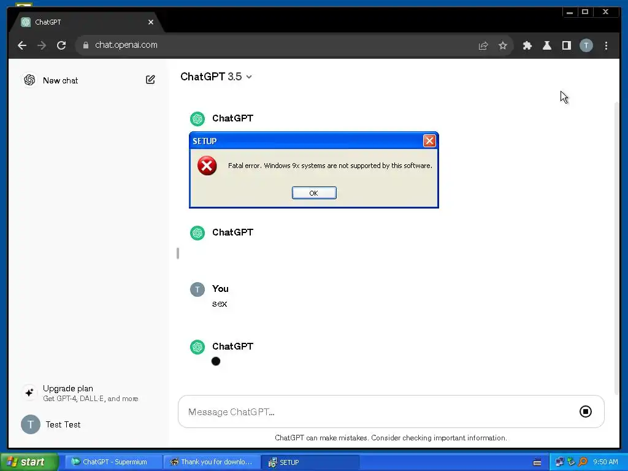628x471 pixels.
Task: Open the browser three-dot menu
Action: click(607, 45)
